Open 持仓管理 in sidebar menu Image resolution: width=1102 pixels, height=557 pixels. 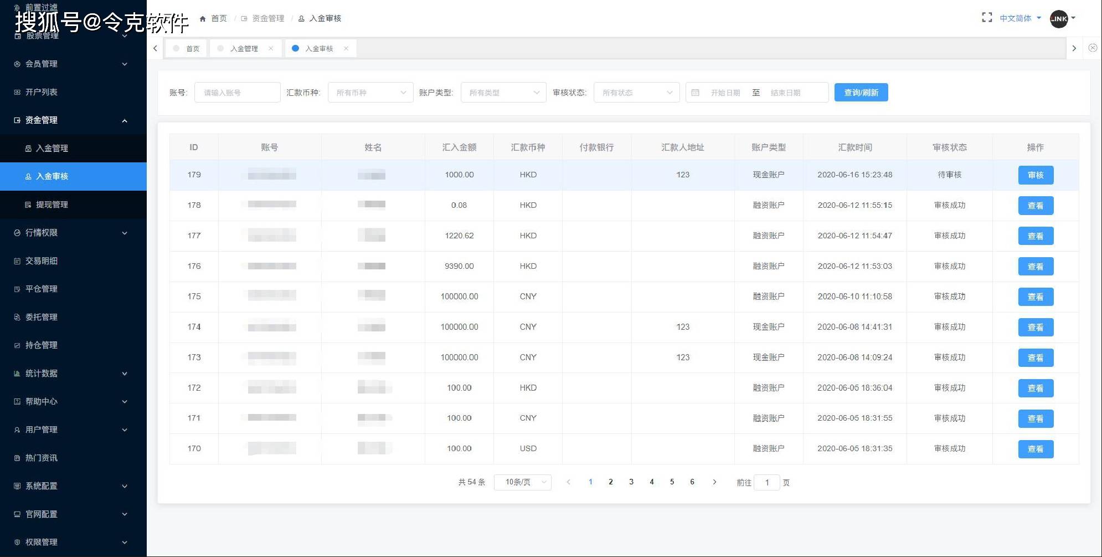(x=73, y=345)
